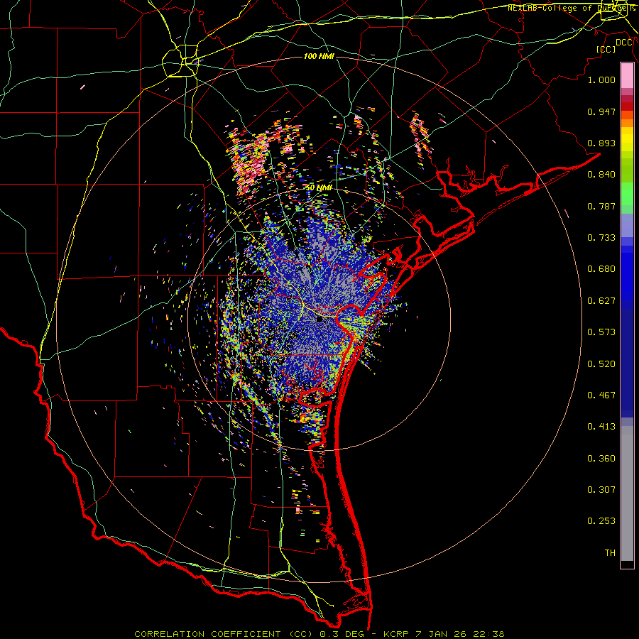Screen dimensions: 639x639
Task: Click the gray low-CC color band
Action: tap(627, 493)
